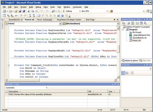
Task: Collapse the Command1_Click sub outline box
Action: pos(9,65)
